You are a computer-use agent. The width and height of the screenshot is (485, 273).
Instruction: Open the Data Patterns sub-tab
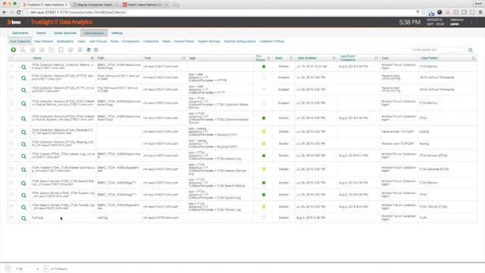pyautogui.click(x=44, y=41)
